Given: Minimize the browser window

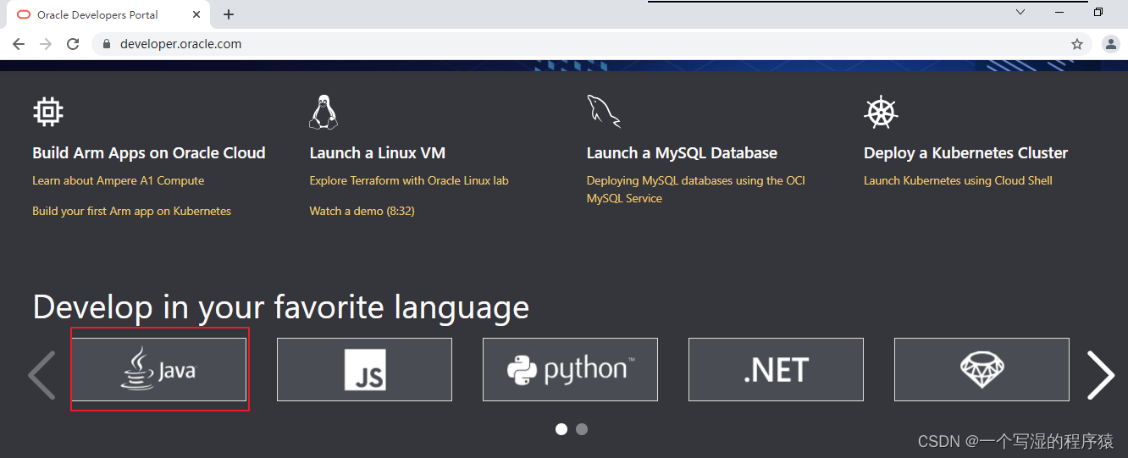Looking at the screenshot, I should click(1059, 12).
